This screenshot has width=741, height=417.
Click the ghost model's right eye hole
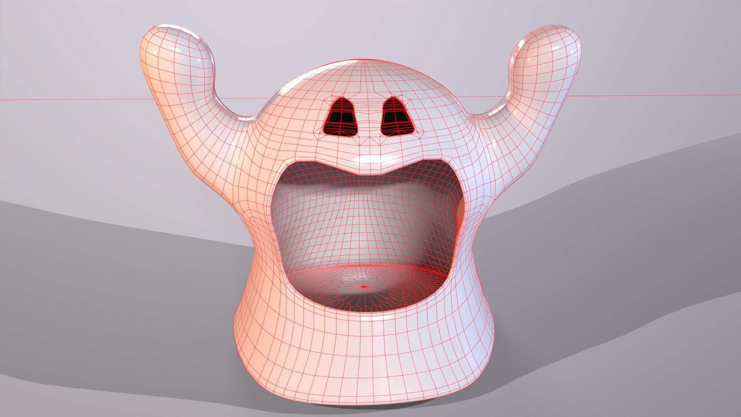[x=398, y=116]
